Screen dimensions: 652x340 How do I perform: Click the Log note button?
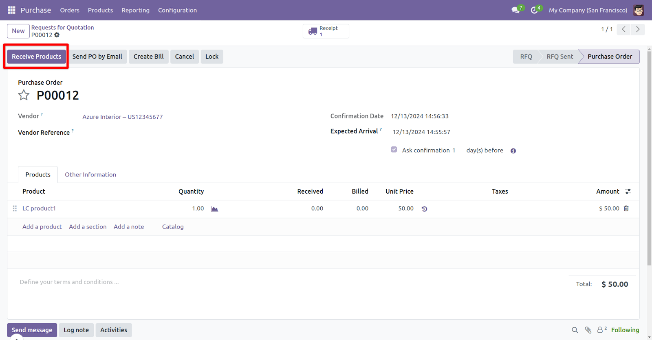(76, 330)
